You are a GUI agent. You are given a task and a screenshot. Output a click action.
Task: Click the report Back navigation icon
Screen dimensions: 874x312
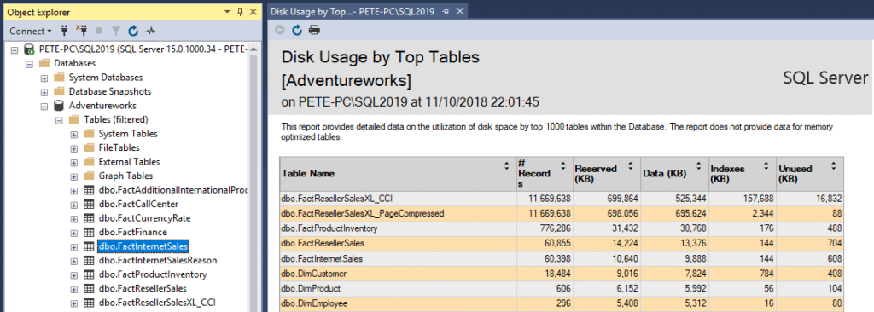[x=280, y=31]
